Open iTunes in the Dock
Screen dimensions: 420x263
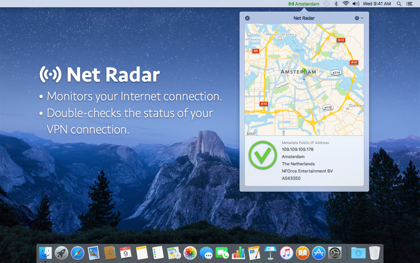pos(286,253)
